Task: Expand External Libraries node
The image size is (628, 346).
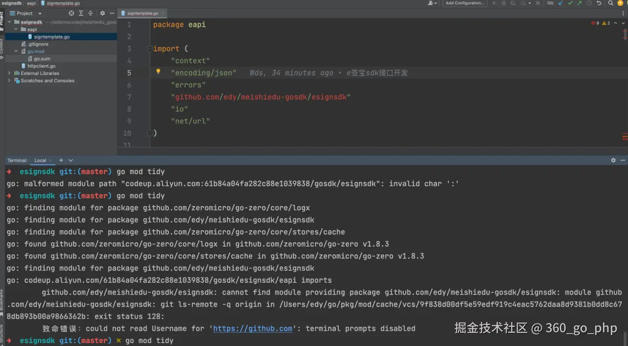Action: [x=9, y=73]
